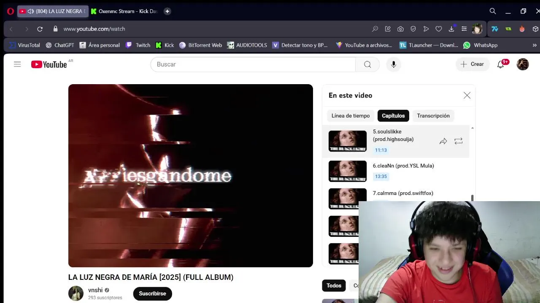Switch to Oxenmc Stream Kick tab
Image resolution: width=540 pixels, height=303 pixels.
tap(124, 11)
